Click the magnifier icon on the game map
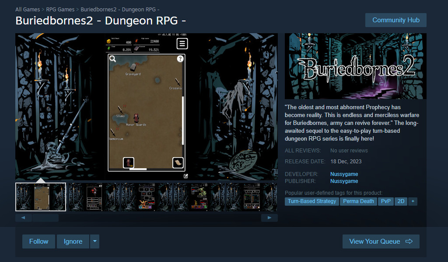This screenshot has width=448, height=262. tap(112, 59)
